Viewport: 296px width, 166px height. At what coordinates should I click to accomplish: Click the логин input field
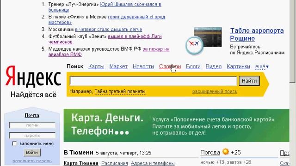pyautogui.click(x=32, y=125)
